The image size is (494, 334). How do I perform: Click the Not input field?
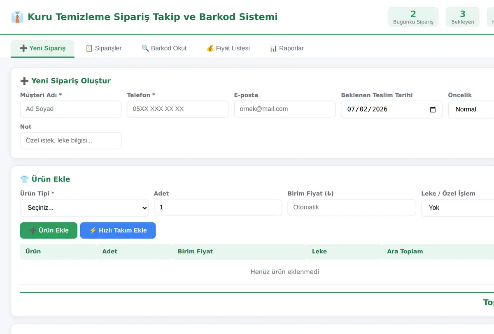[71, 140]
